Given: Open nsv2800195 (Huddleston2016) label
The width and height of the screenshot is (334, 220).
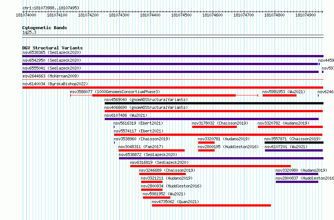Looking at the screenshot, I should pos(228,147).
